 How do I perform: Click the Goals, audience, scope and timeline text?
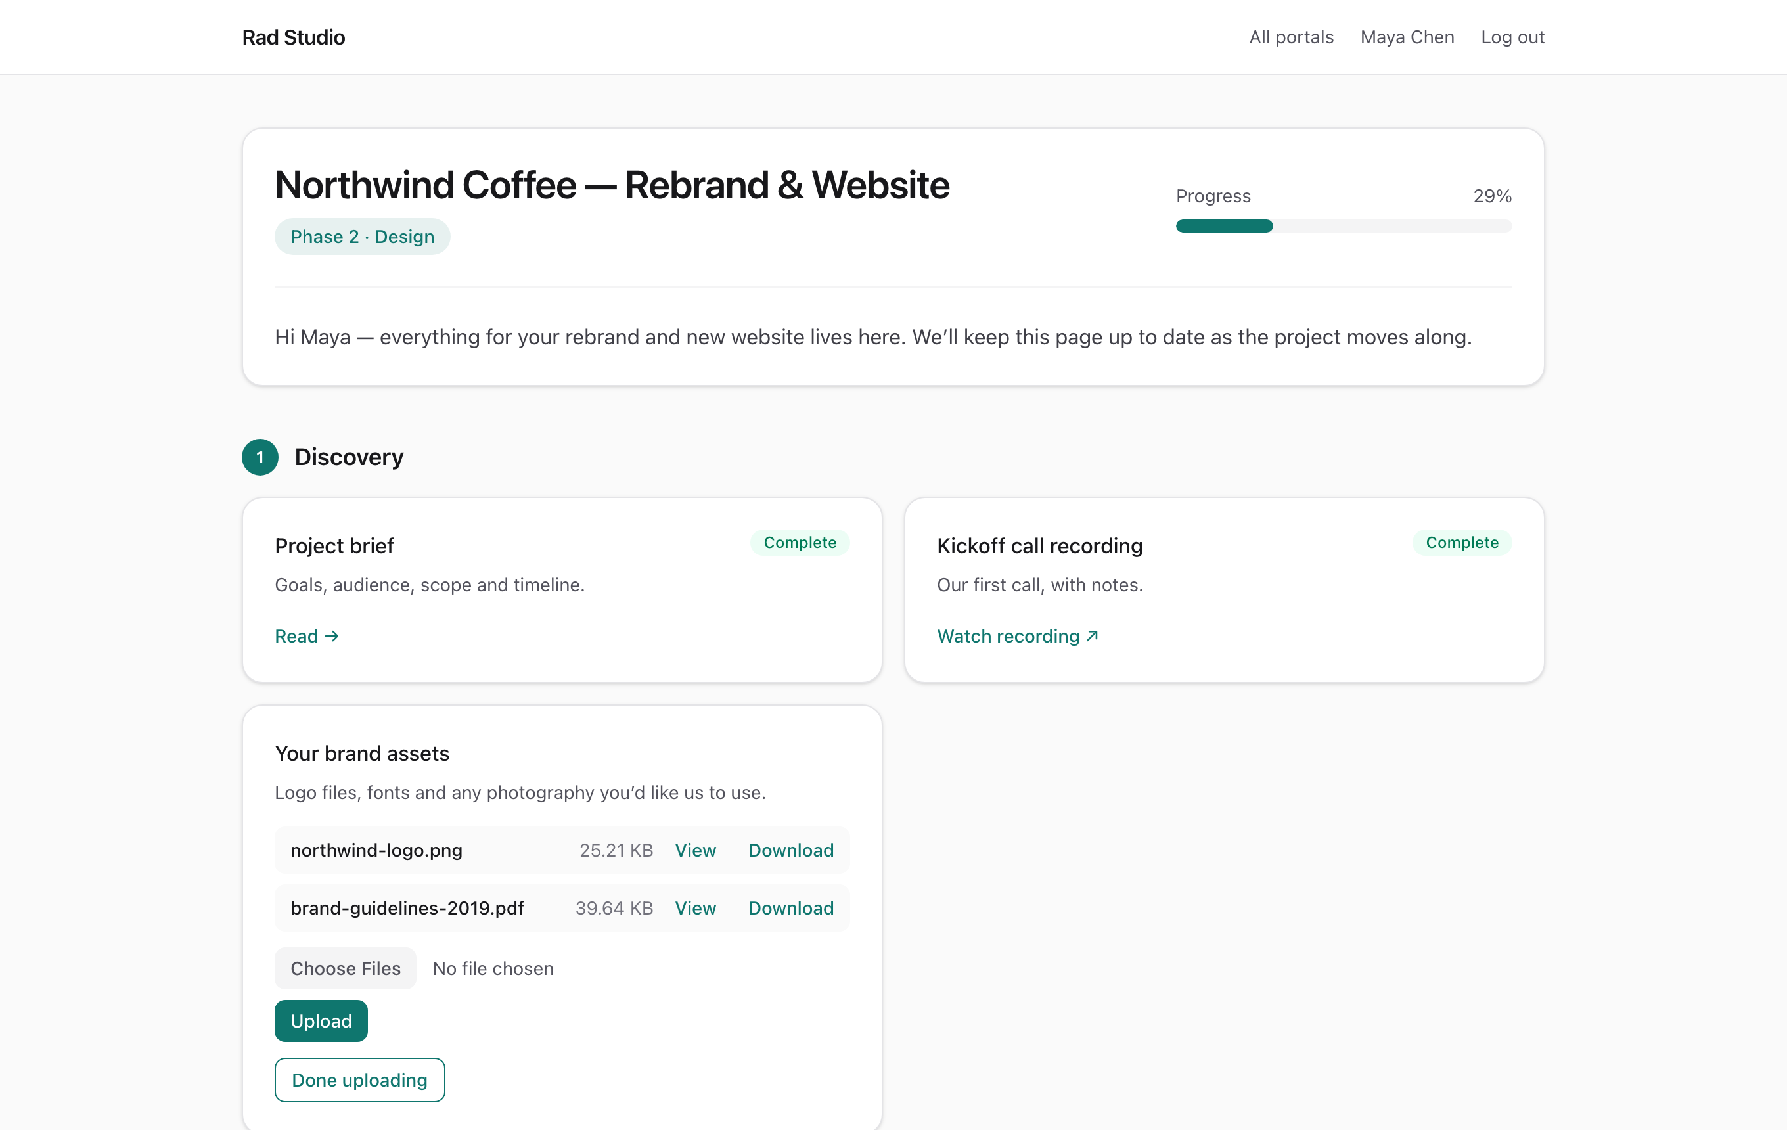coord(430,585)
